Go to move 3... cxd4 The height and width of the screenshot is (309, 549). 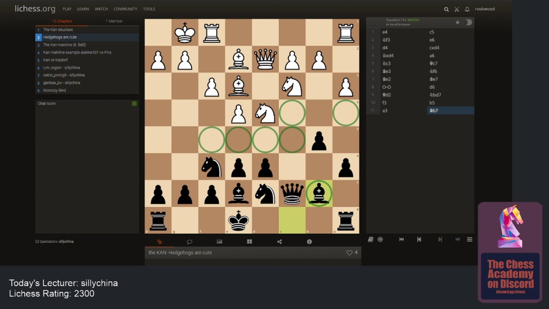point(450,48)
